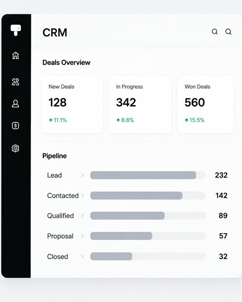The image size is (242, 302).
Task: Open the Won Deals card
Action: (206, 105)
